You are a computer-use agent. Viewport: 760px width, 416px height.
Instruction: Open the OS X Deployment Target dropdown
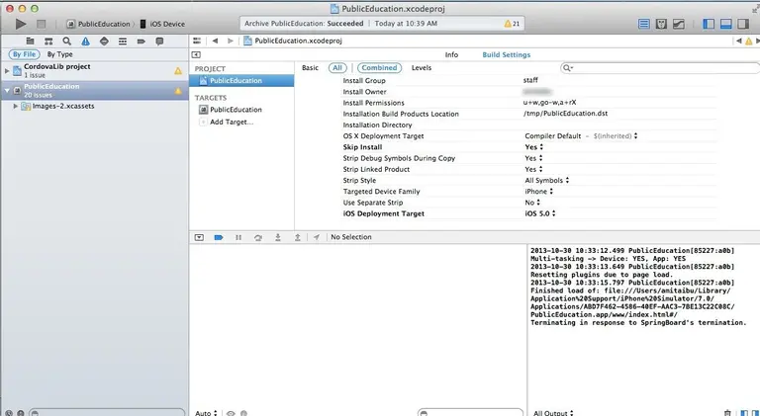pos(581,136)
